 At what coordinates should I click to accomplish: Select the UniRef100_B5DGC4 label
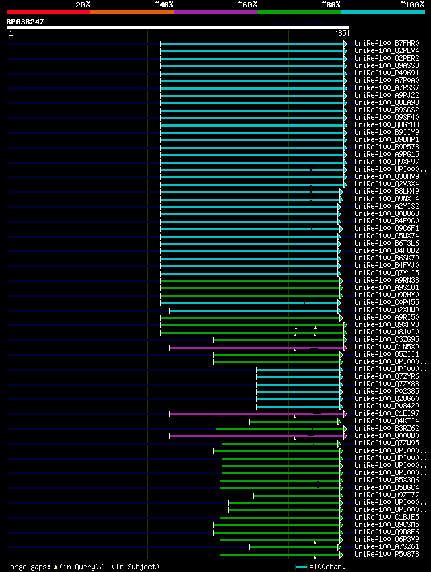[x=387, y=487]
